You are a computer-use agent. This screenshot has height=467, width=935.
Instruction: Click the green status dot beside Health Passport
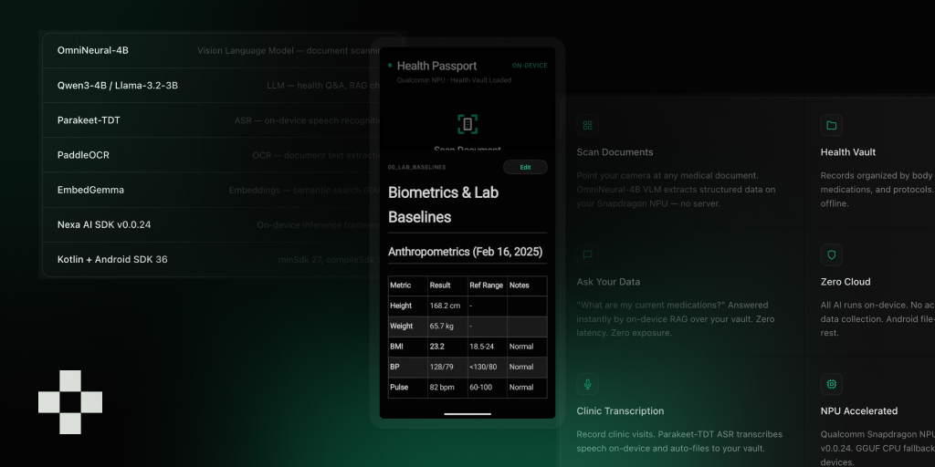click(x=390, y=66)
